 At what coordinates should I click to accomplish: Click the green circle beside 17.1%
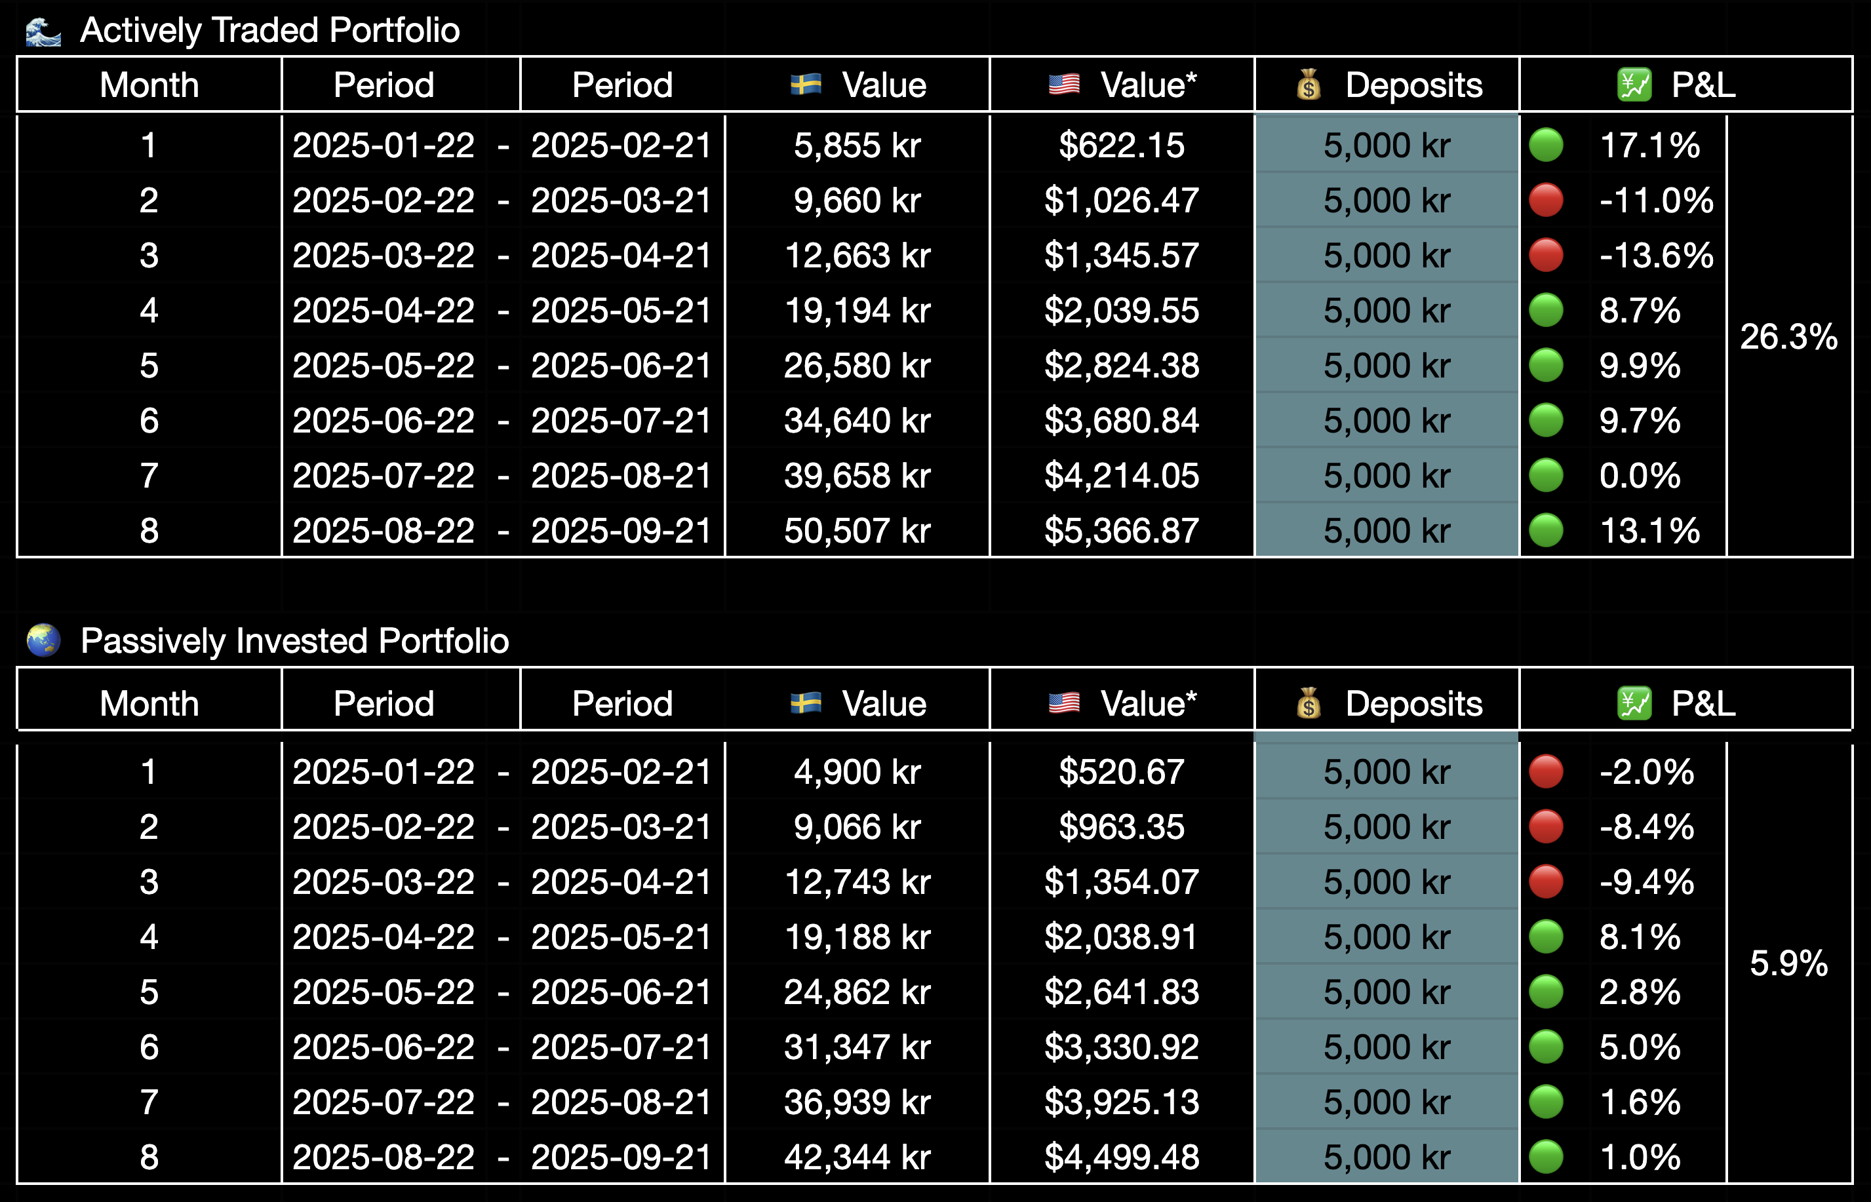click(x=1545, y=145)
